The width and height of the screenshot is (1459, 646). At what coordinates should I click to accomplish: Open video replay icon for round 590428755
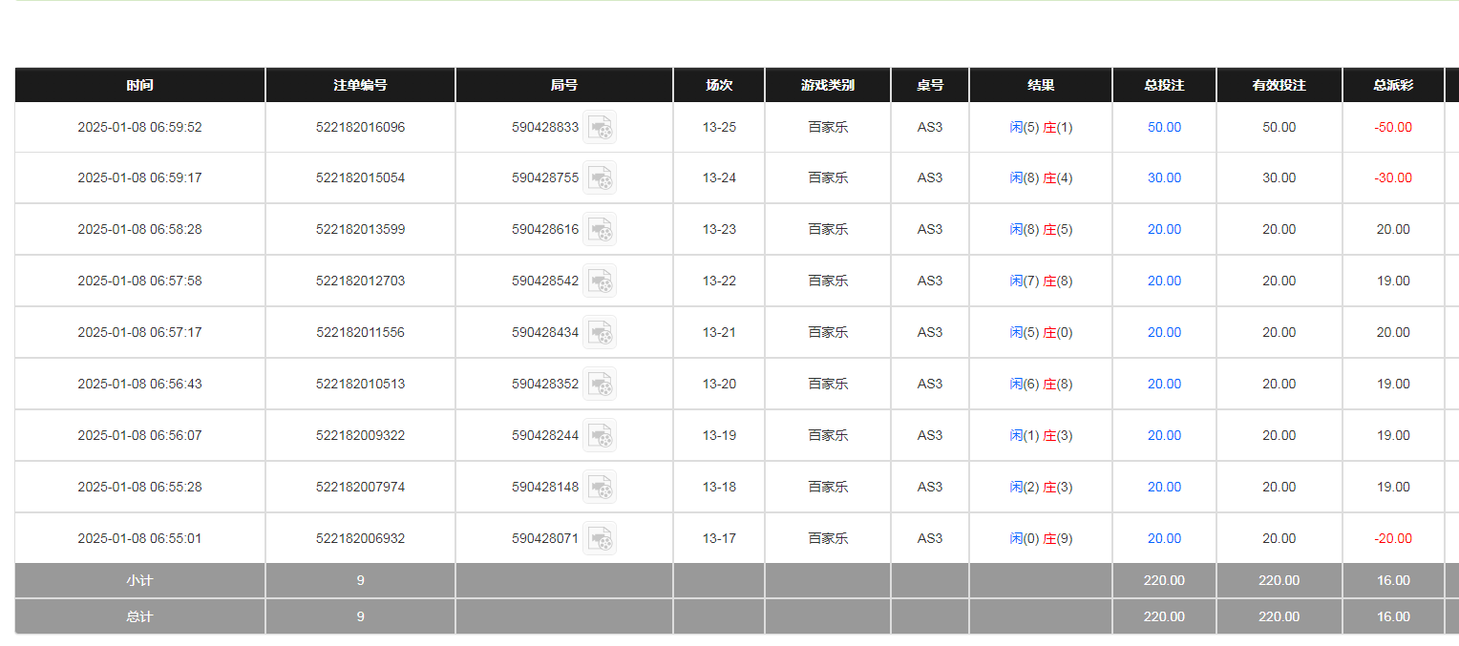coord(600,177)
